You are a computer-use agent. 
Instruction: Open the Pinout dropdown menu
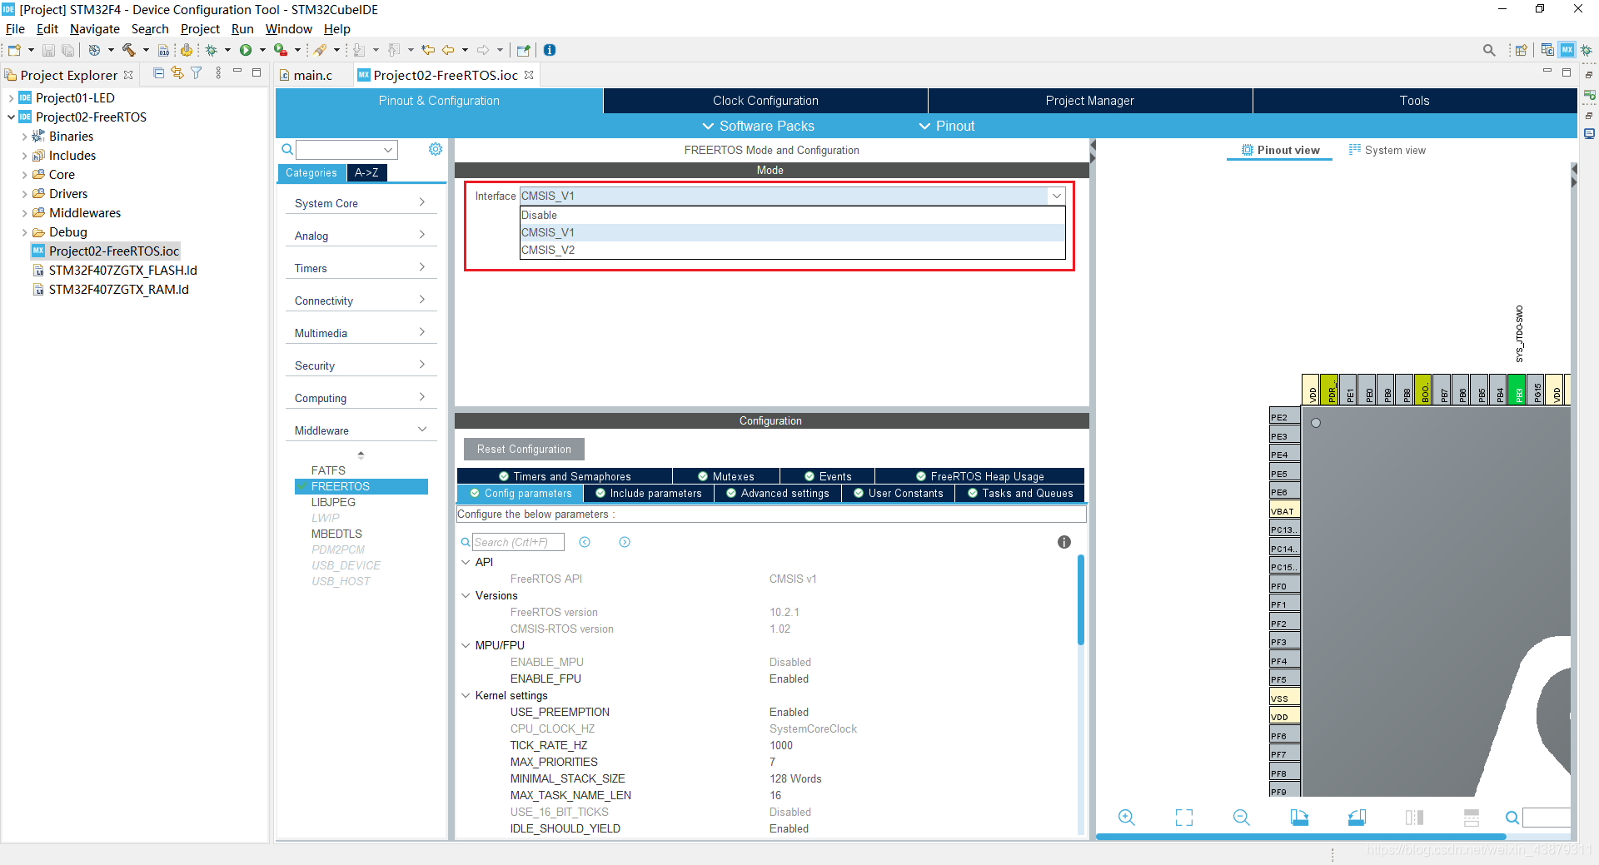[x=946, y=126]
